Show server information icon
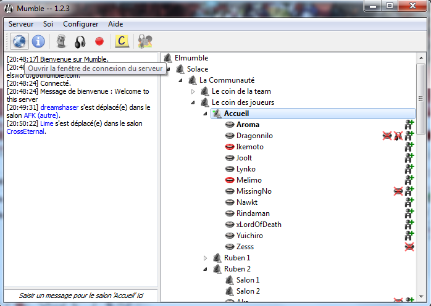Viewport: 431px width, 306px height. 38,41
